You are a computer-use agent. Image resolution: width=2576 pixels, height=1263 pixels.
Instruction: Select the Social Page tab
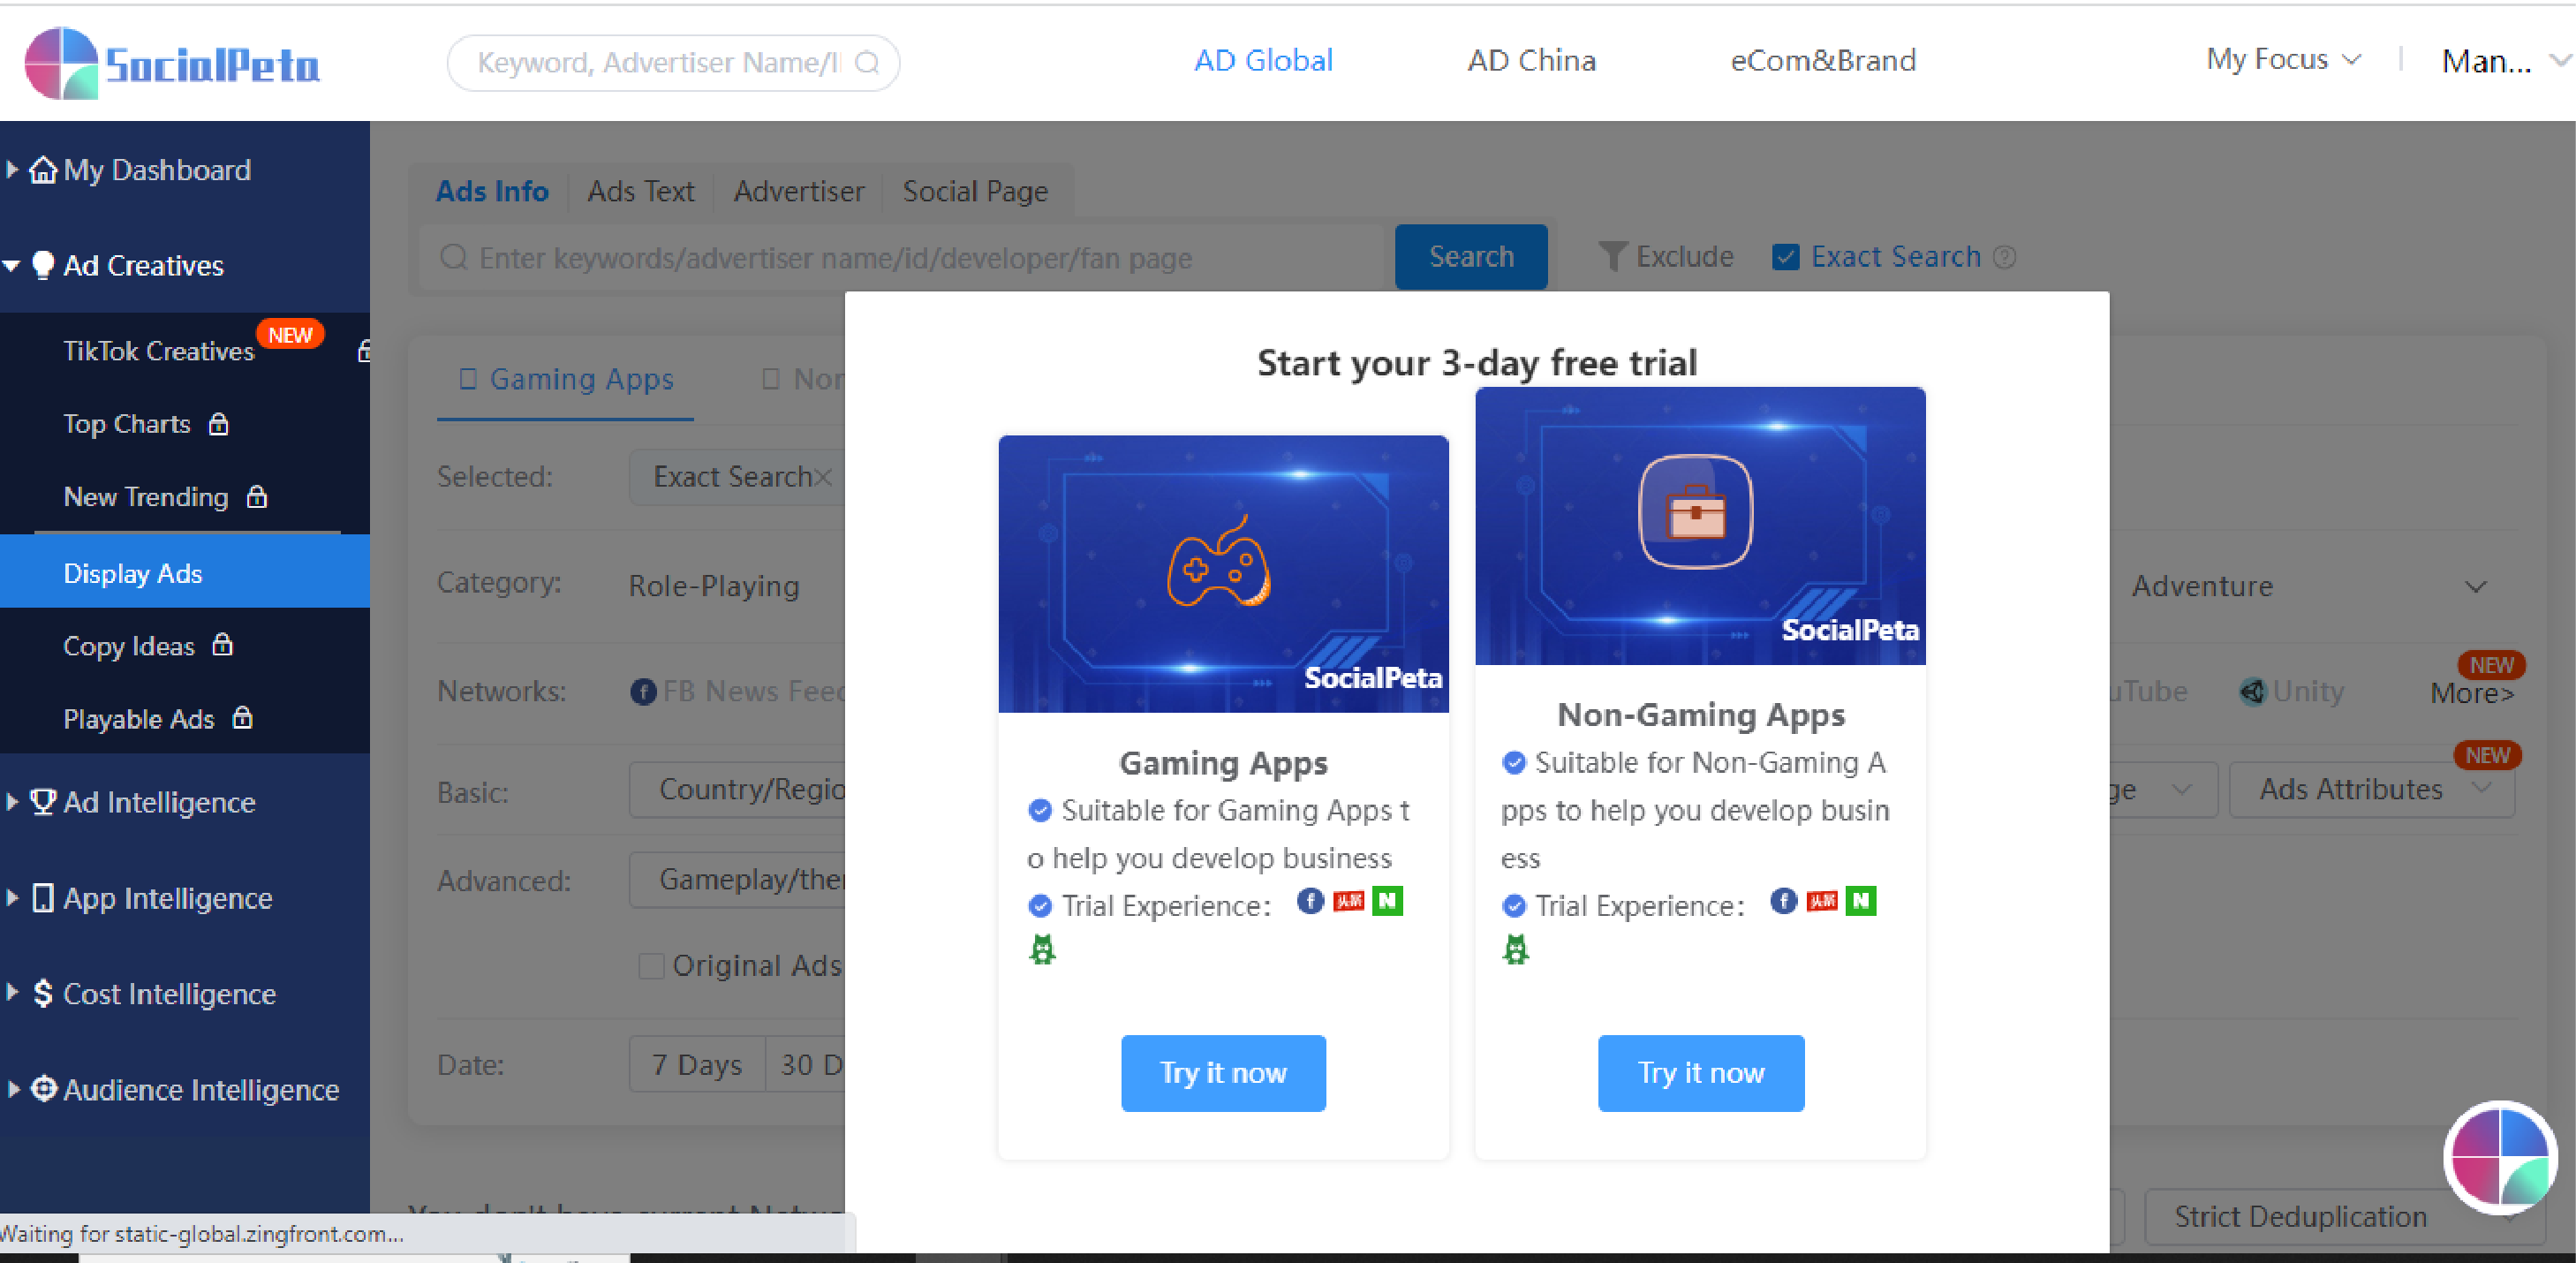coord(975,191)
